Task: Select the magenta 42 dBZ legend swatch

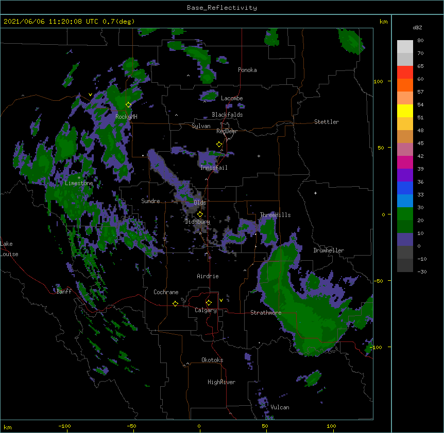Action: (x=405, y=162)
